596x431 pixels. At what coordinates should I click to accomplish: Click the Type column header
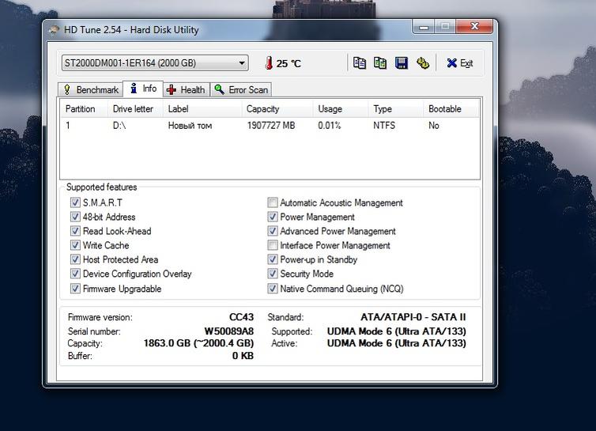396,109
